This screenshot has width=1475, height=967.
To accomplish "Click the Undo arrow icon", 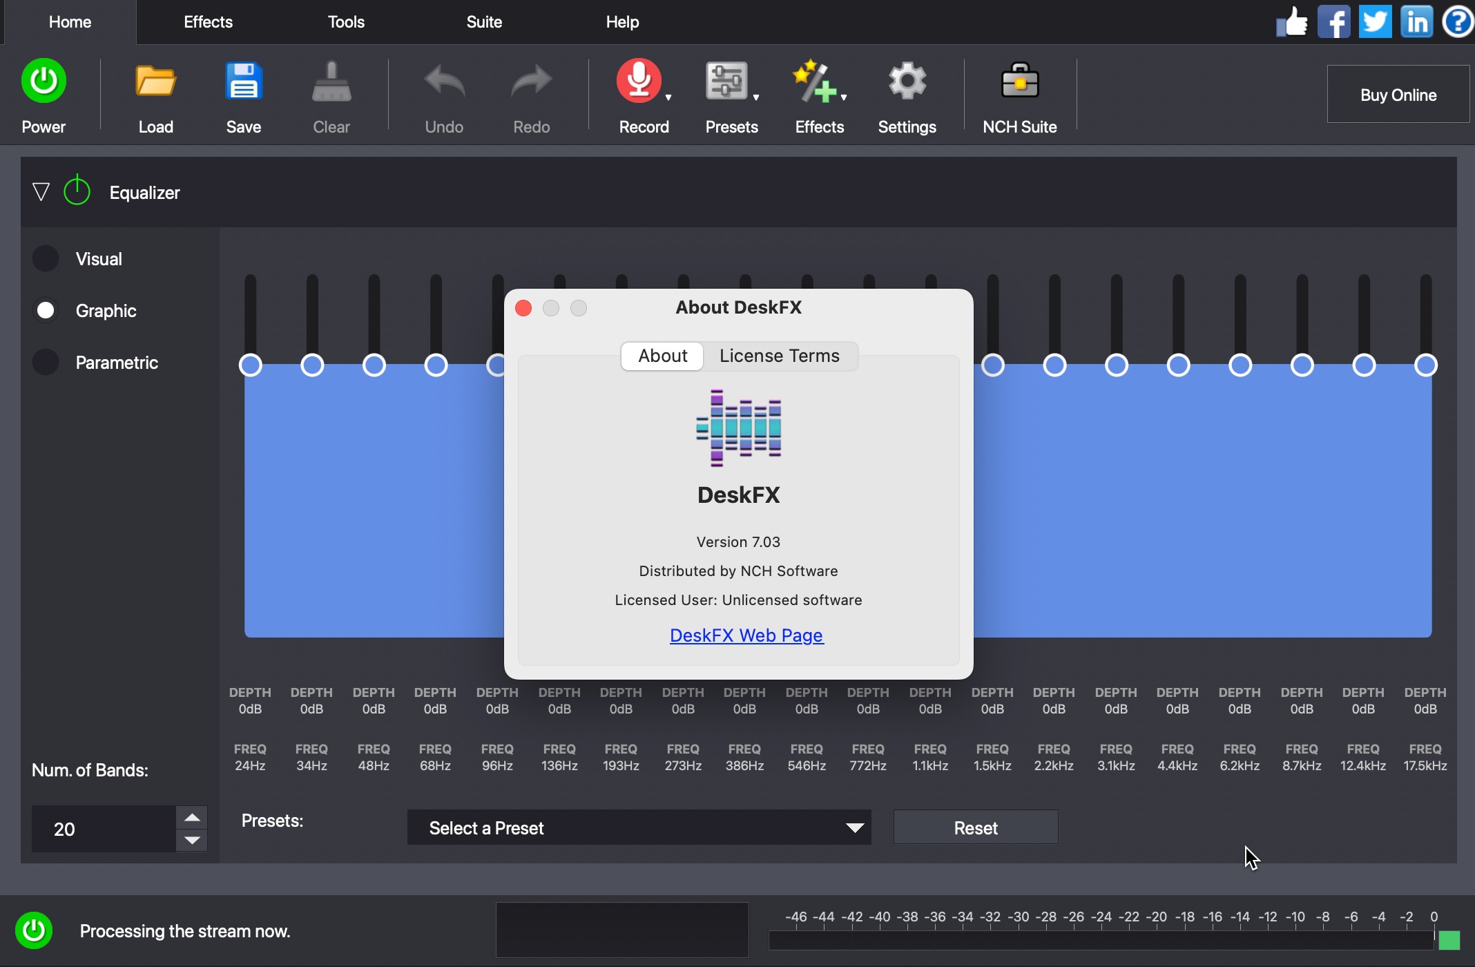I will point(444,82).
